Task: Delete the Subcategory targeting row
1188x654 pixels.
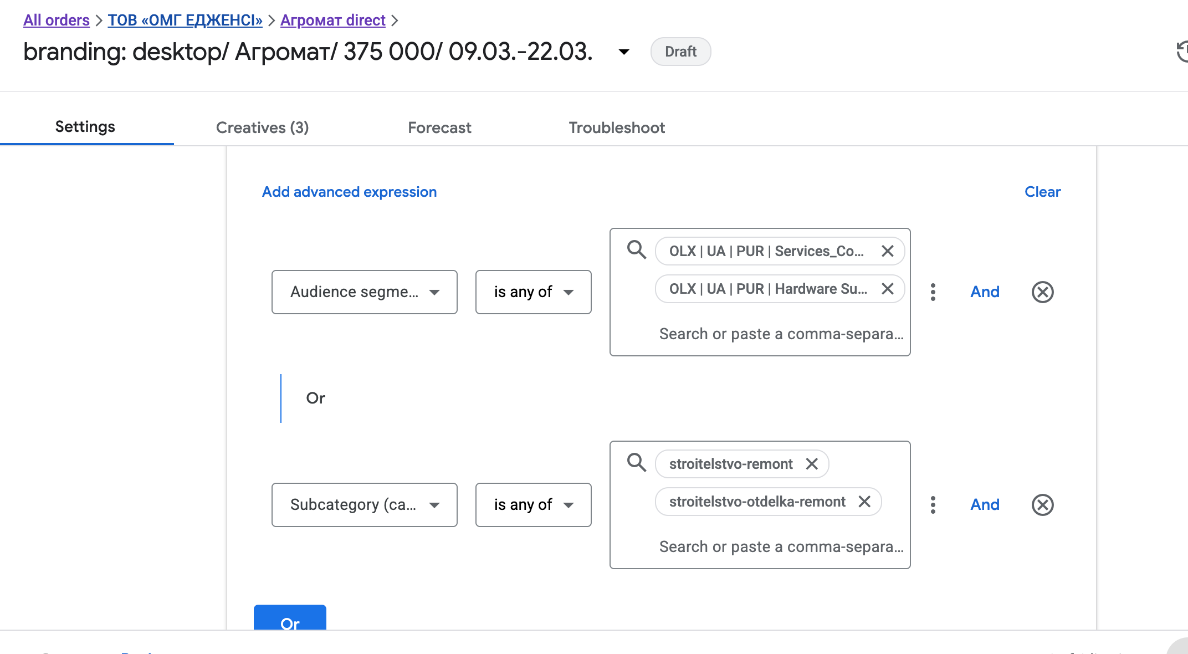Action: point(1042,505)
